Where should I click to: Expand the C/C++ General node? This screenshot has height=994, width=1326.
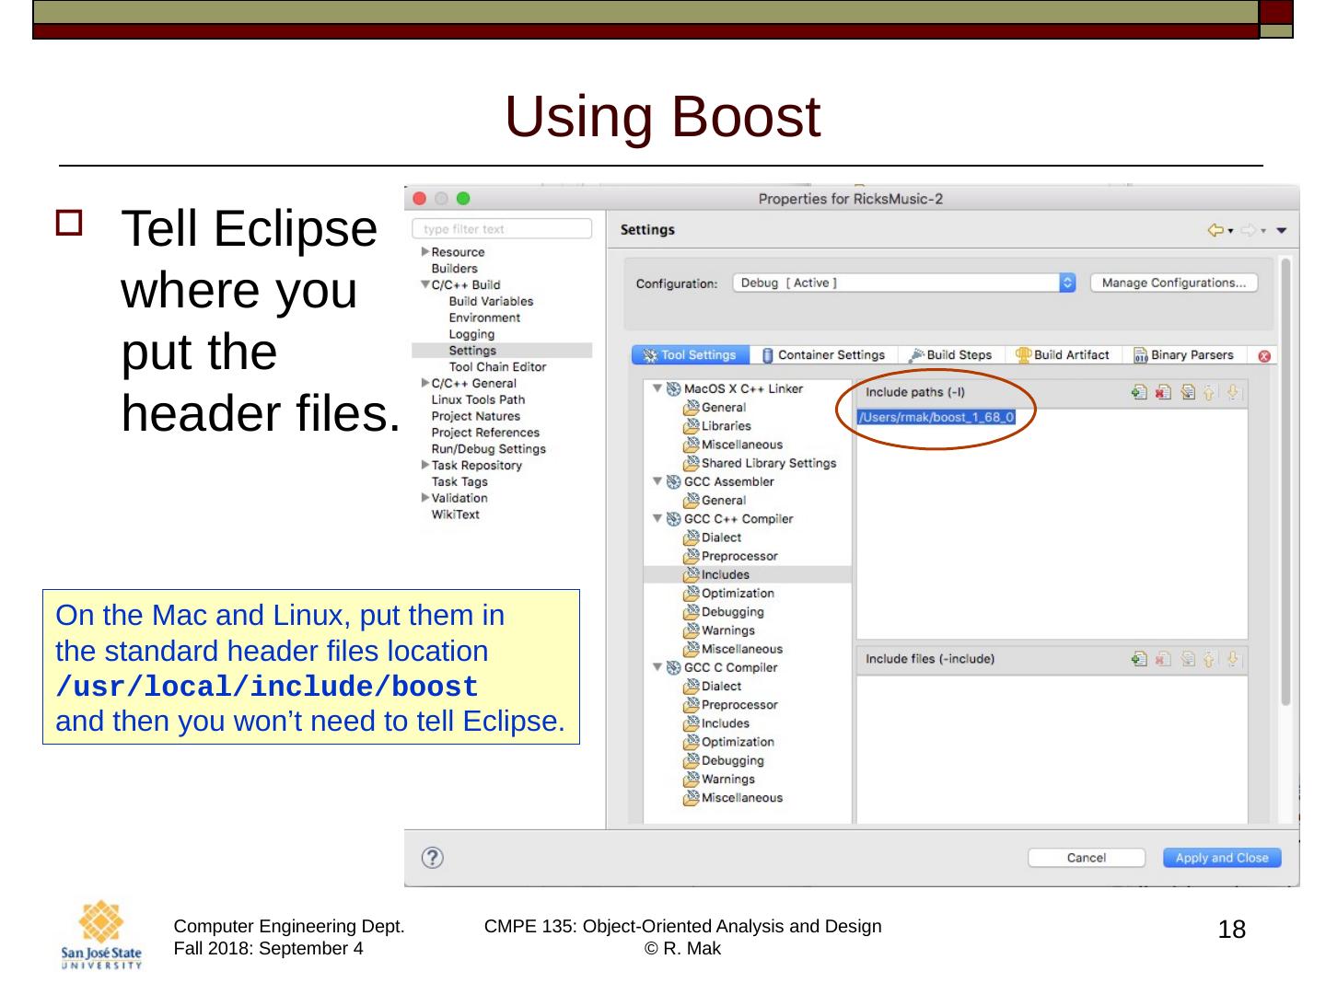425,384
